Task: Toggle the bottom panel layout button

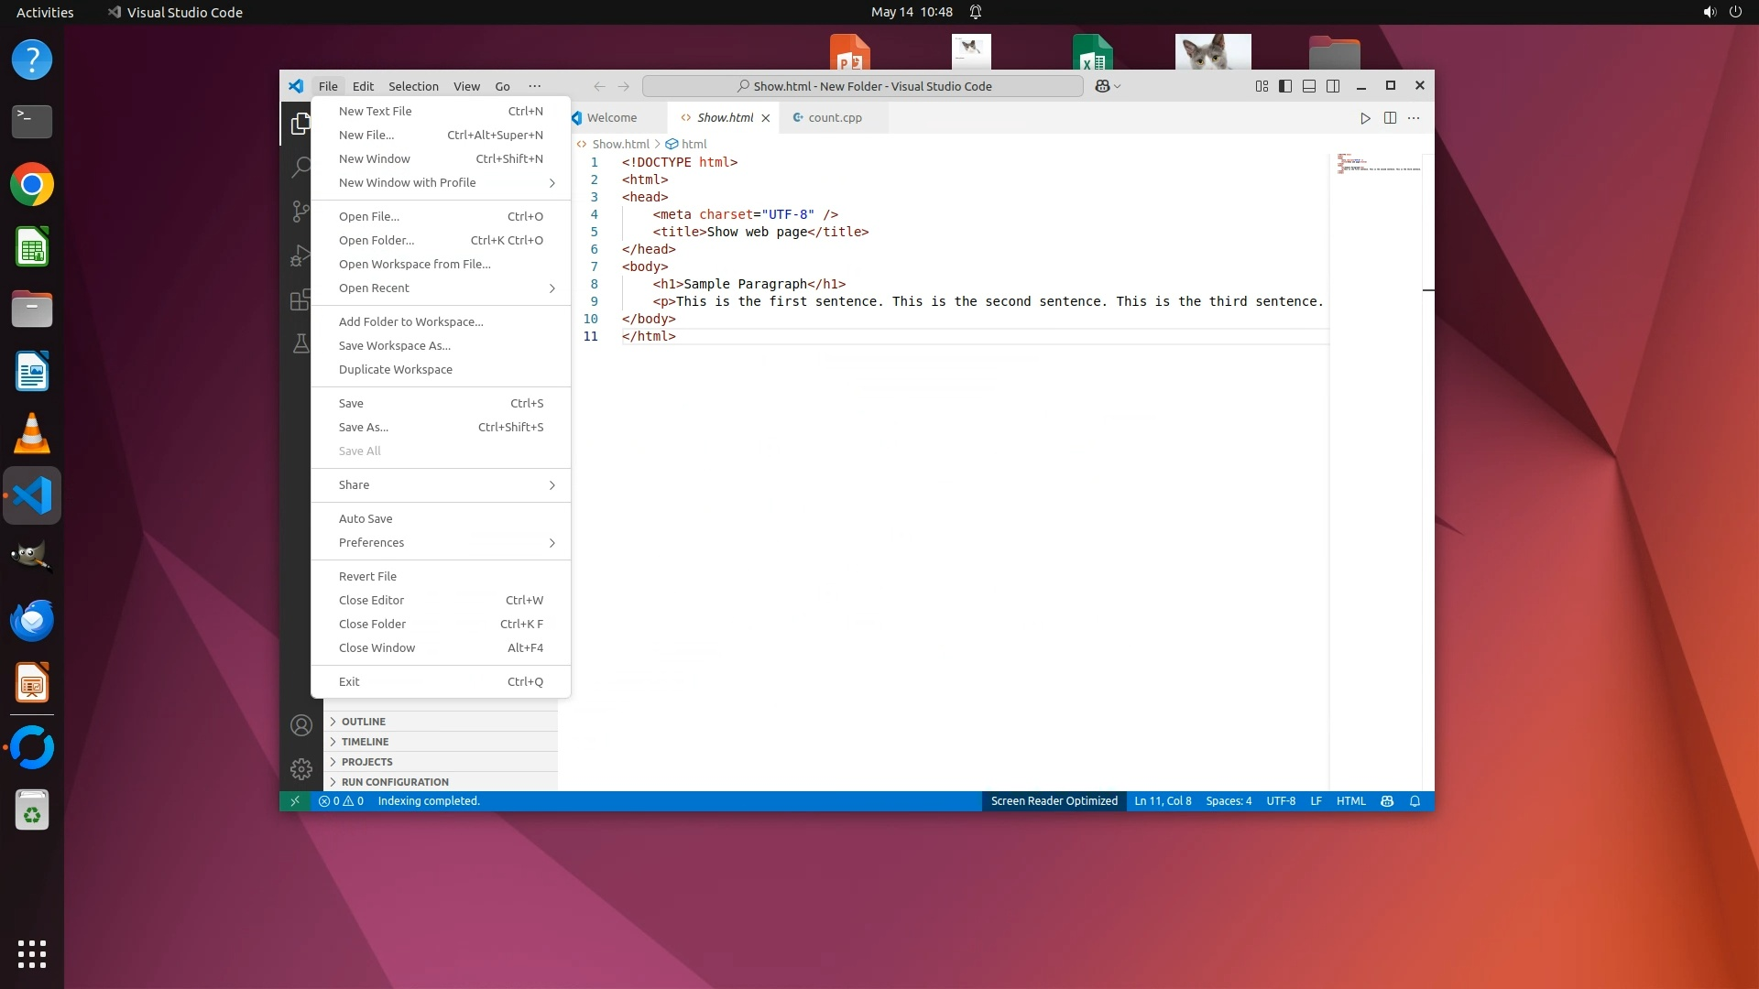Action: click(x=1309, y=86)
